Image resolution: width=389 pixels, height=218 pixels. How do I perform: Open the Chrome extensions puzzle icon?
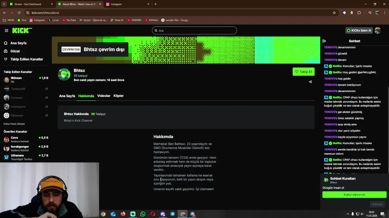(x=359, y=13)
